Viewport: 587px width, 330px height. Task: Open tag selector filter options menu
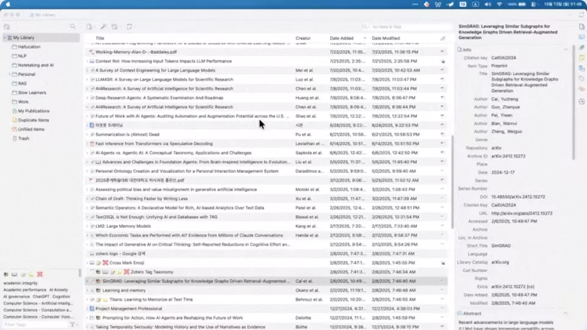[x=73, y=324]
